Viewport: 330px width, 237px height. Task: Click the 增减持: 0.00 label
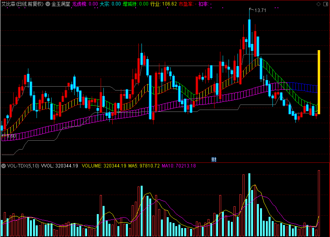[136, 4]
